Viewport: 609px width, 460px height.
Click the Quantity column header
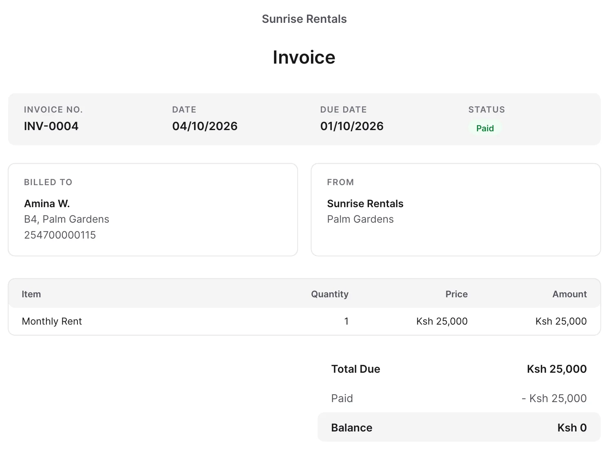330,294
